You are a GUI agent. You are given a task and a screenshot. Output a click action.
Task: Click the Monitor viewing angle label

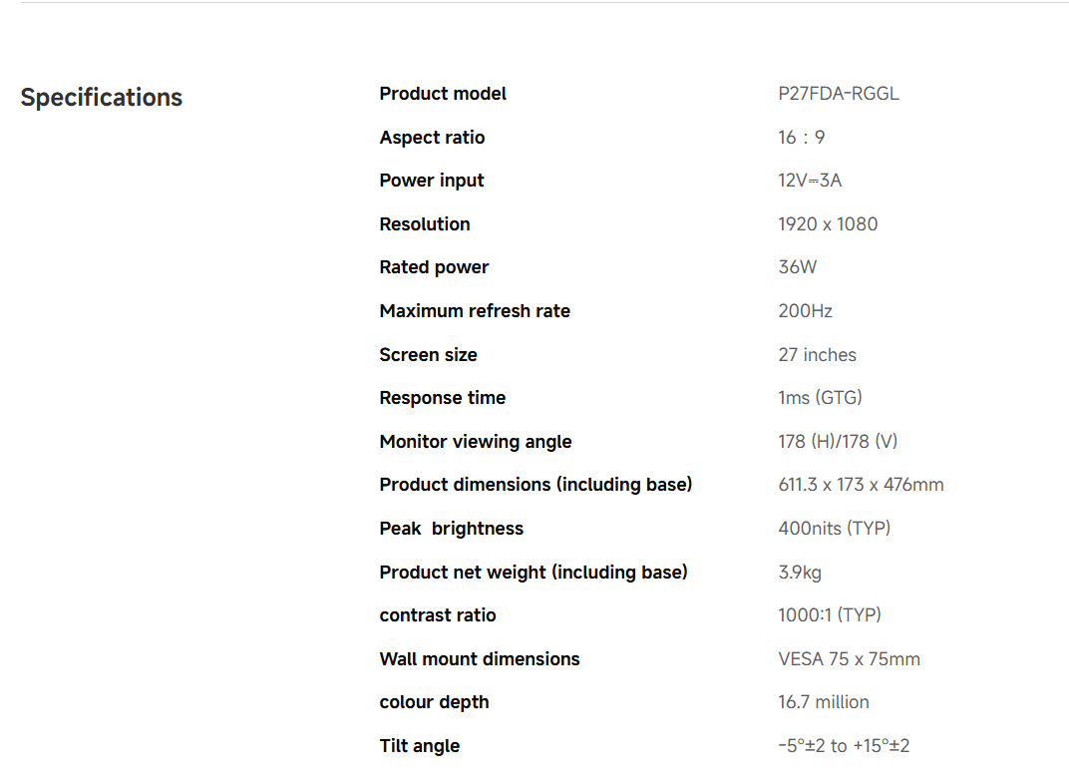pyautogui.click(x=476, y=442)
